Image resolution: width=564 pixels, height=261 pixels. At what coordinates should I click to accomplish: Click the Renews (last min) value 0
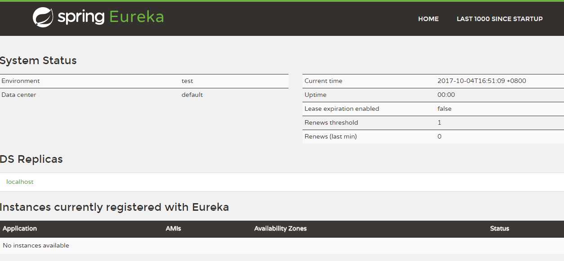click(440, 136)
